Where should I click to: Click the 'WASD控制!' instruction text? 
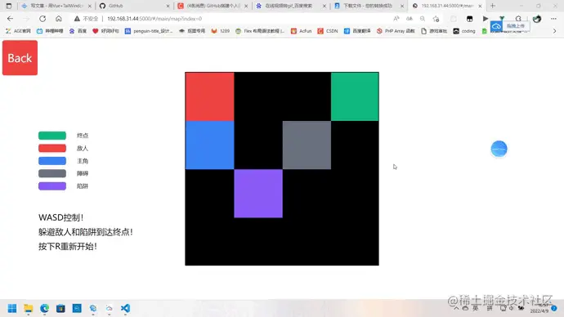(x=60, y=217)
